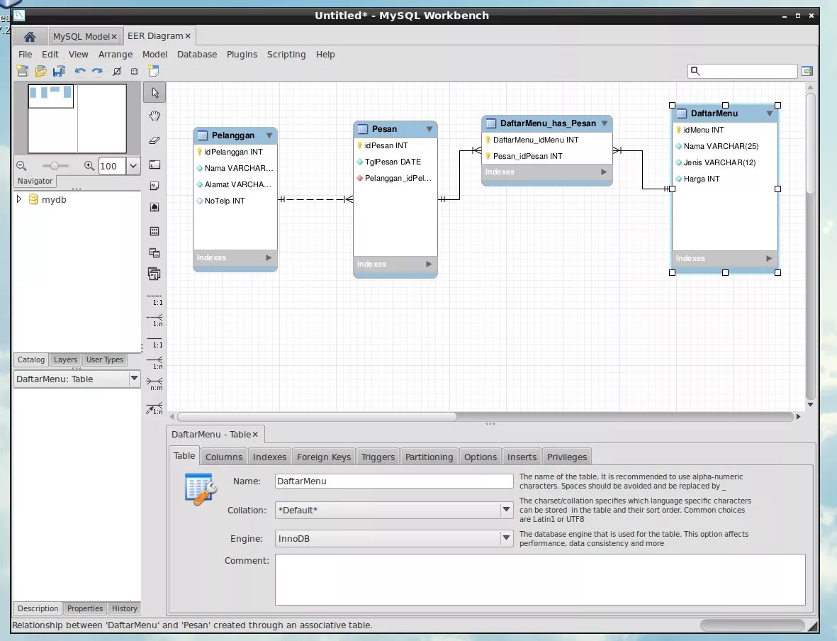The image size is (837, 641).
Task: Expand Indexes section of Pesan table
Action: pos(429,264)
